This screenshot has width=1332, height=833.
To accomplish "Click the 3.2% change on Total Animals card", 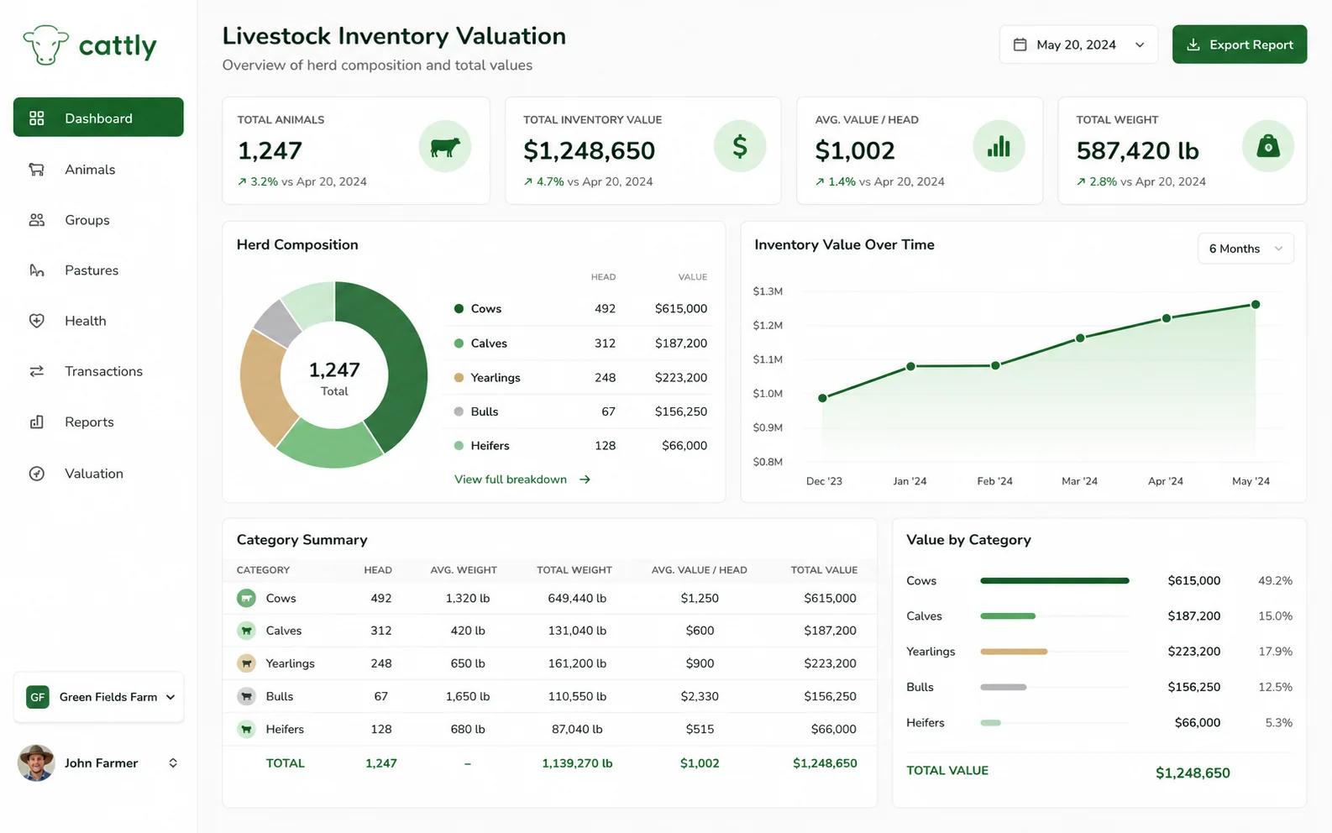I will coord(265,181).
